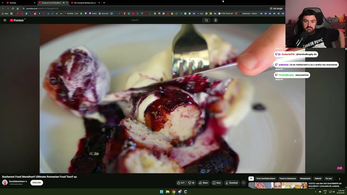Open File Explorer from the taskbar
This screenshot has width=347, height=195.
(168, 192)
